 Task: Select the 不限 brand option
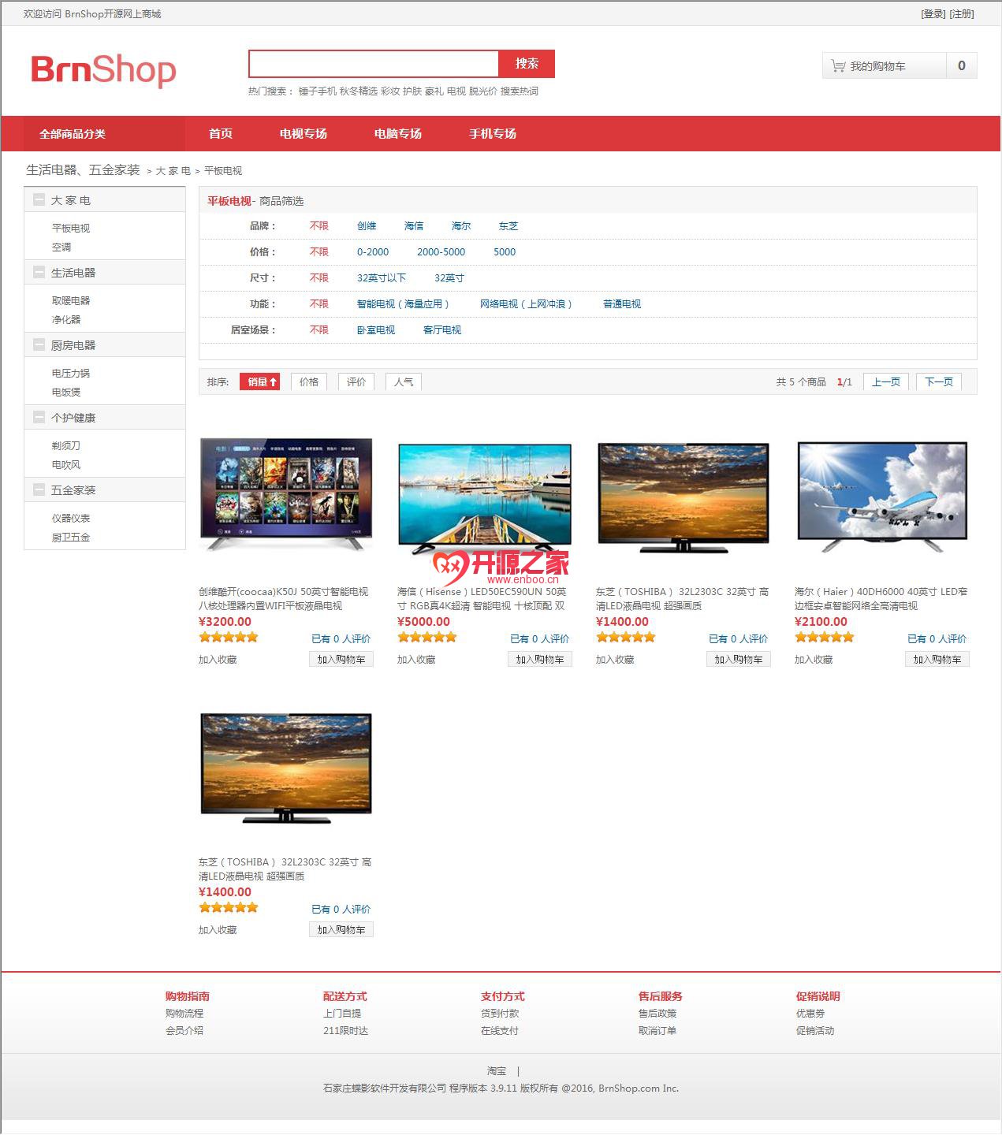pyautogui.click(x=319, y=226)
